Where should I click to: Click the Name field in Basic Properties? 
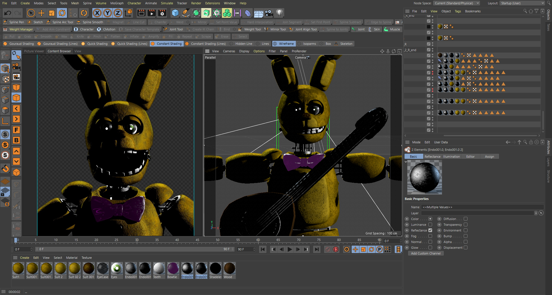click(482, 207)
